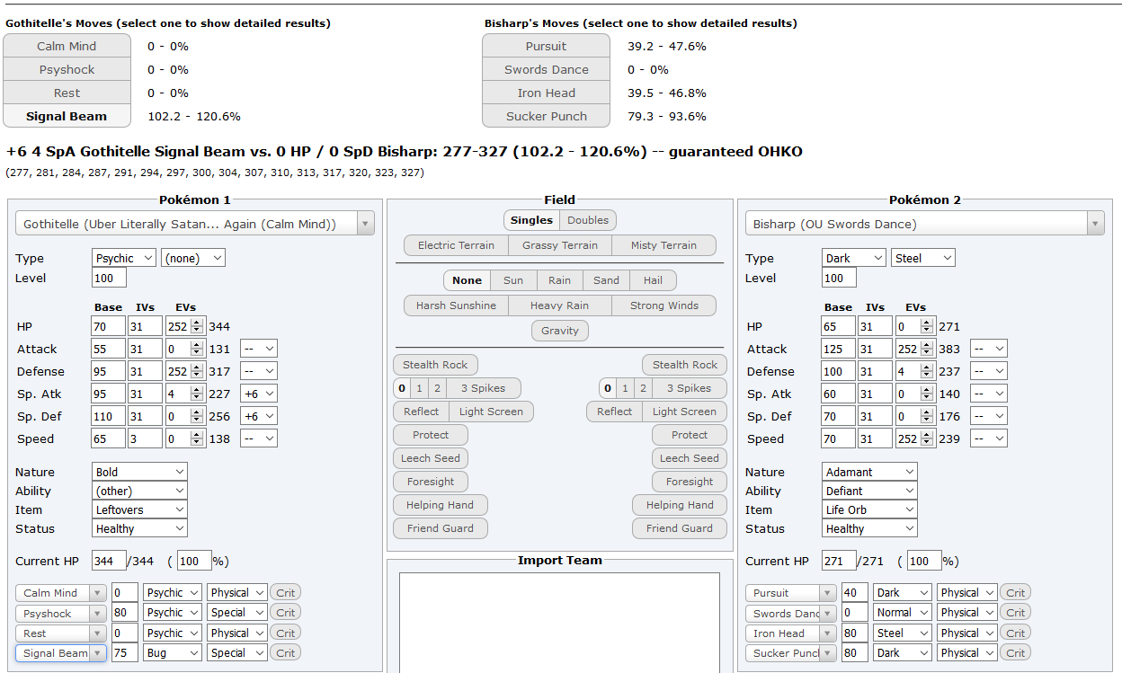Activate Electric Terrain
This screenshot has height=673, width=1122.
pyautogui.click(x=456, y=245)
